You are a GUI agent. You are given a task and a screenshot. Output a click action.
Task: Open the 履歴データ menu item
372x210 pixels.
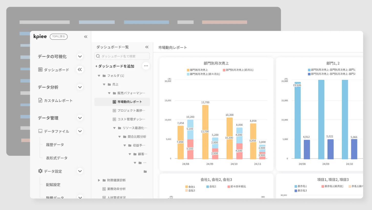(55, 145)
